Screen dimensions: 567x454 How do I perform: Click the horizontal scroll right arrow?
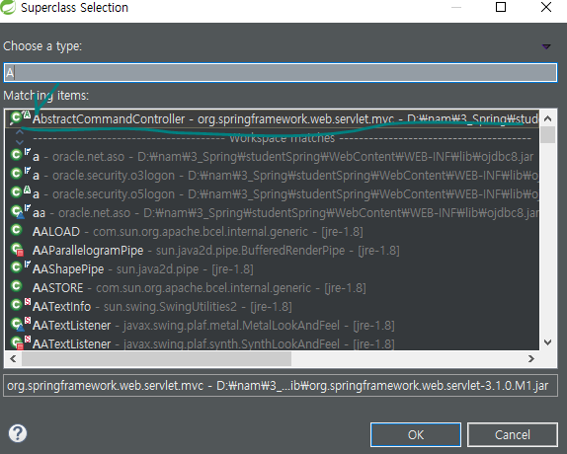point(530,358)
